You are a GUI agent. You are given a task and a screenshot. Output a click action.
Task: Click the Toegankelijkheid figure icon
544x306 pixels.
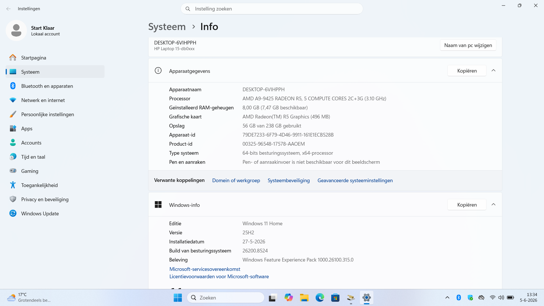coord(13,185)
